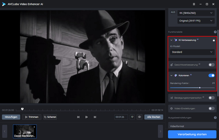The image size is (219, 140).
Task: Turn off the Kolorieren switch
Action: 211,75
